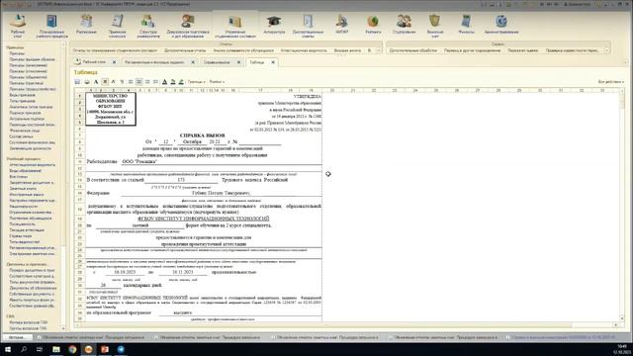This screenshot has width=633, height=356.
Task: Open the Рейтинги section icon
Action: pos(373,24)
